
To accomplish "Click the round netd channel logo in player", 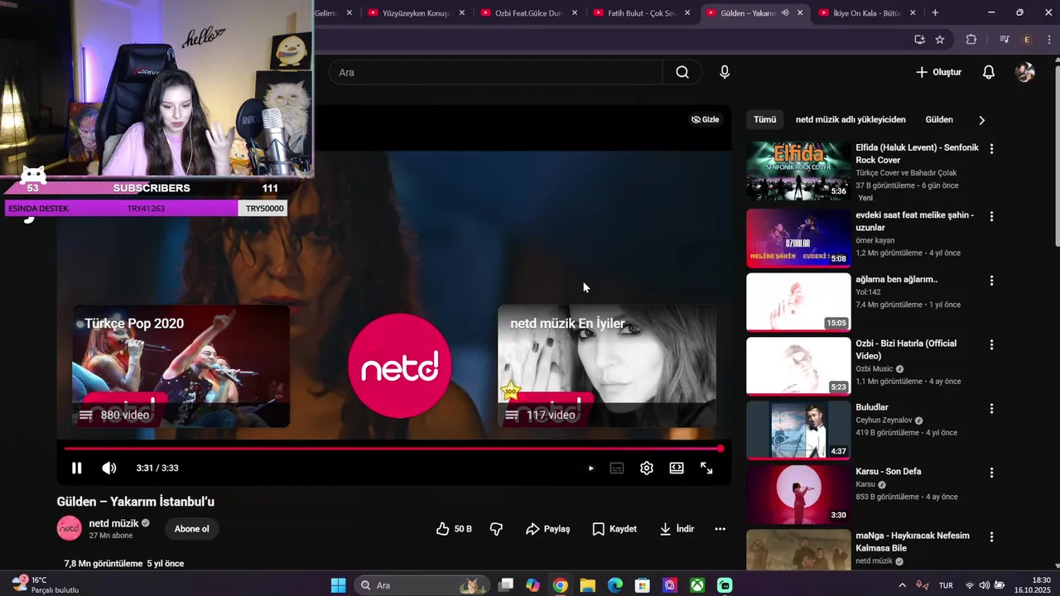I will 400,366.
